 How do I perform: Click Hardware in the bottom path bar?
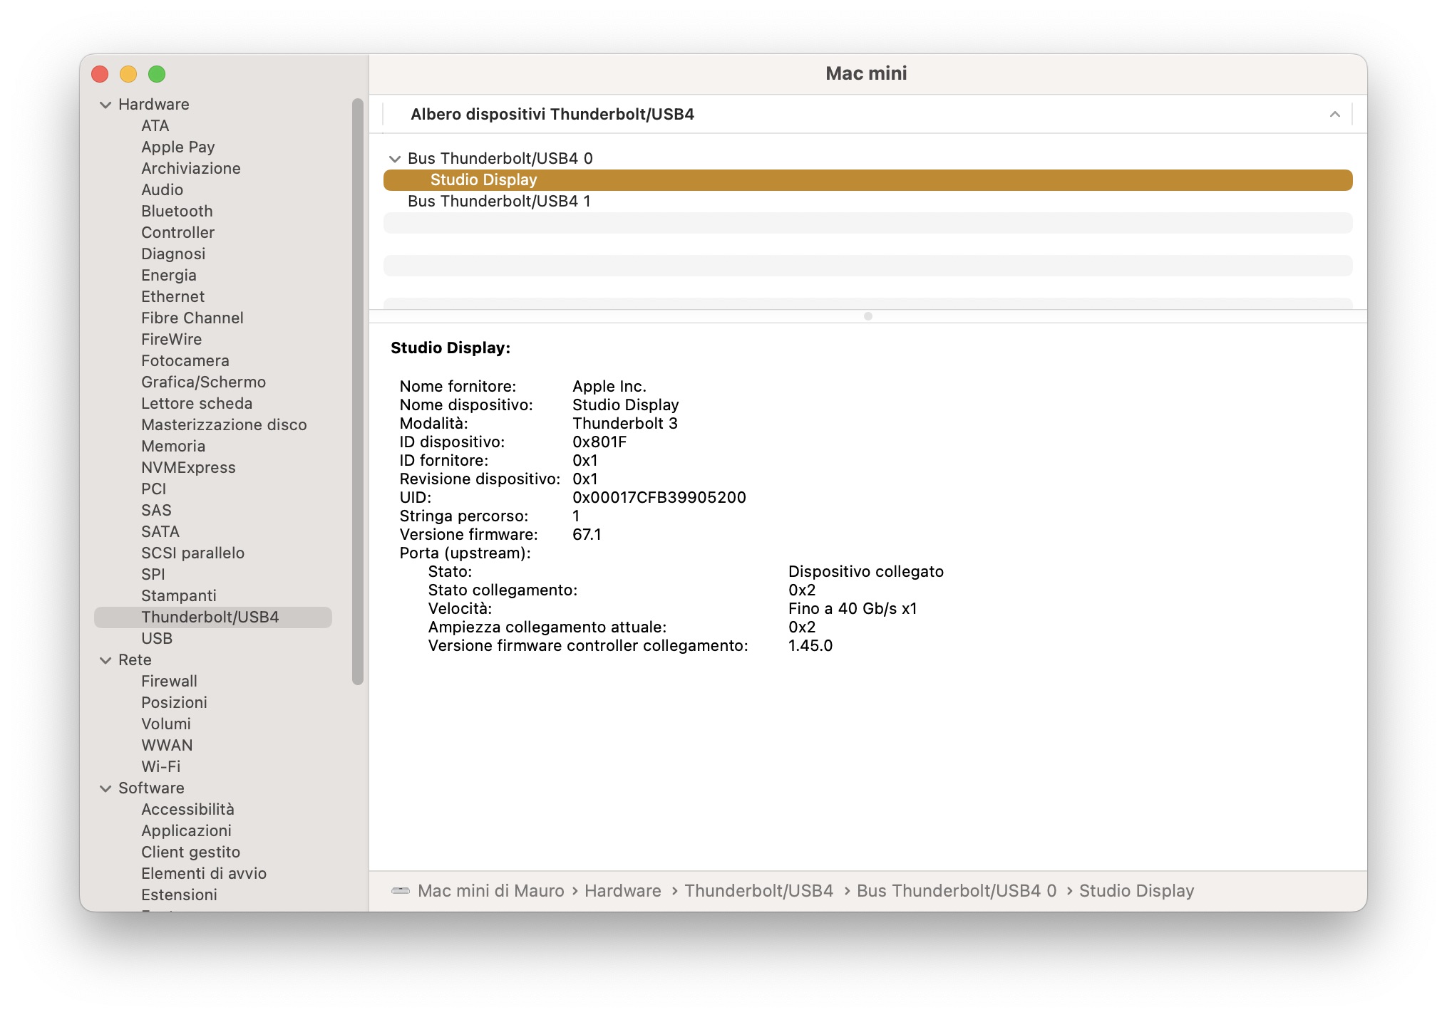tap(622, 891)
